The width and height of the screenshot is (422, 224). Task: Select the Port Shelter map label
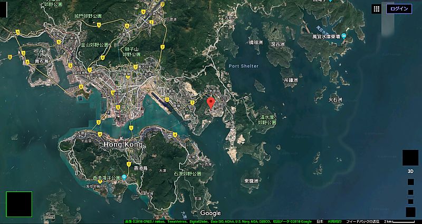pos(244,66)
